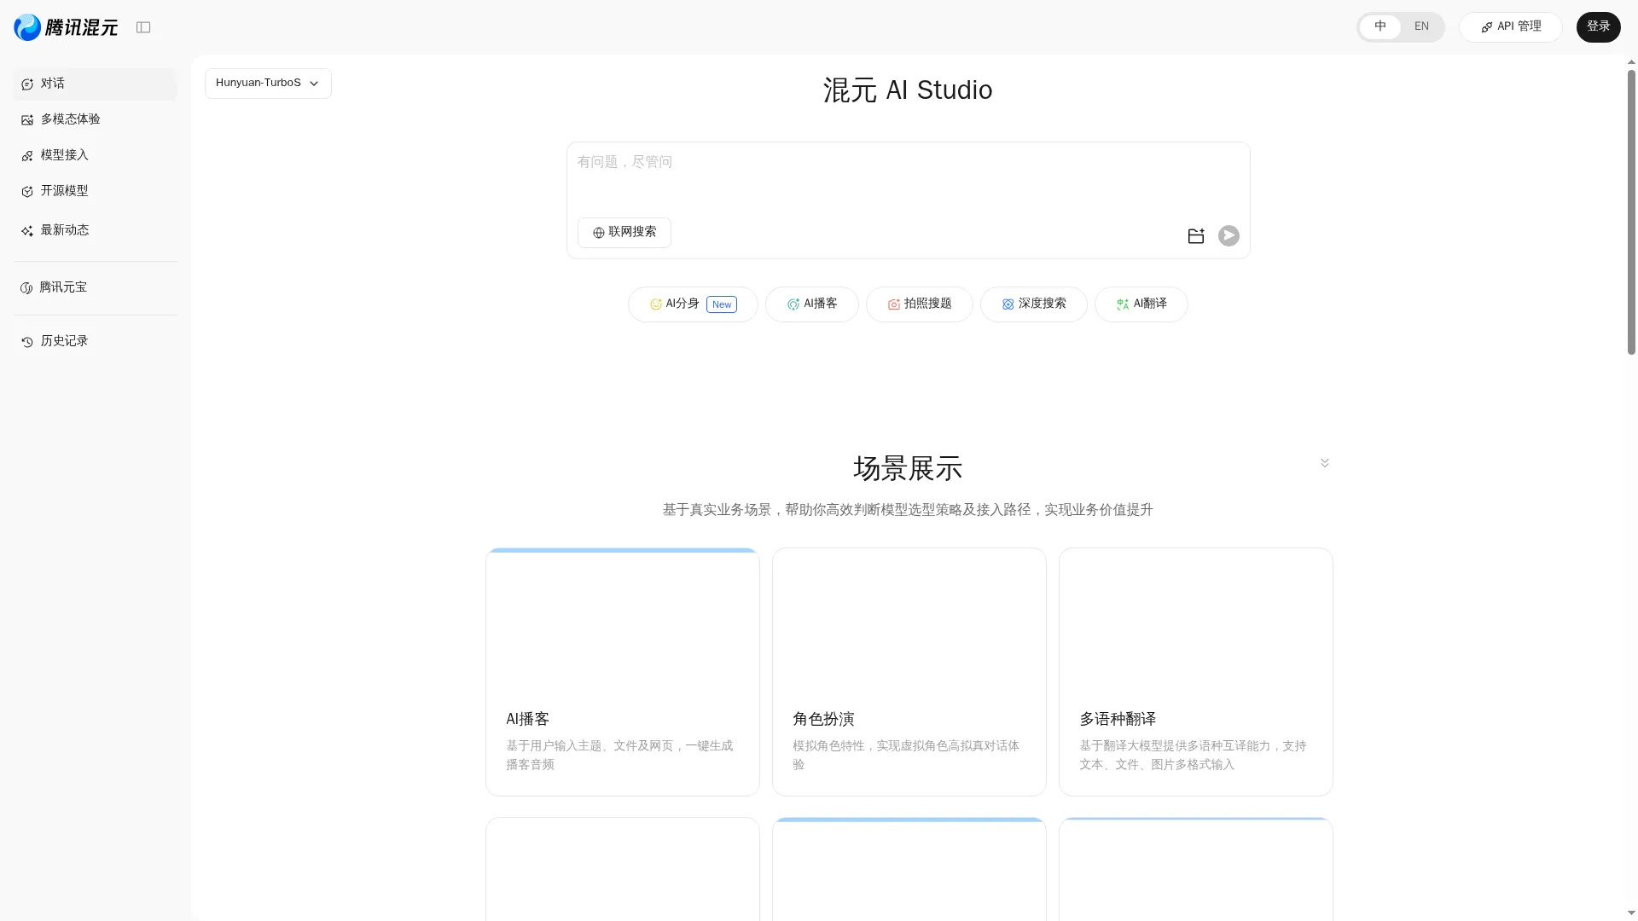Select the AI翻译 quick action

(x=1141, y=304)
